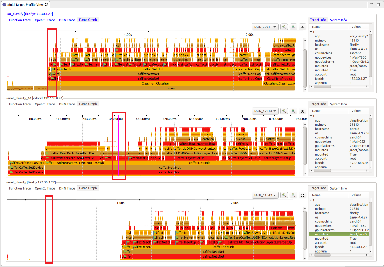Open the TASK_2091 dropdown
Image resolution: width=384 pixels, height=267 pixels.
coord(265,27)
